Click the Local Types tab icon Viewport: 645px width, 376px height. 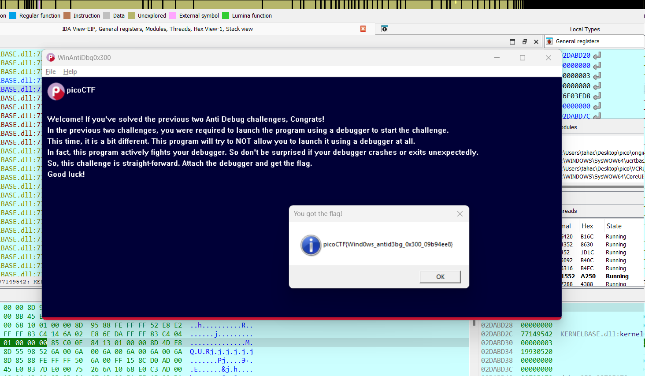pyautogui.click(x=385, y=29)
